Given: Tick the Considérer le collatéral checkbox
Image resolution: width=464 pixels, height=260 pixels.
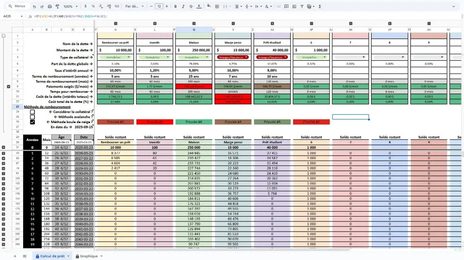Looking at the screenshot, I should [32, 112].
